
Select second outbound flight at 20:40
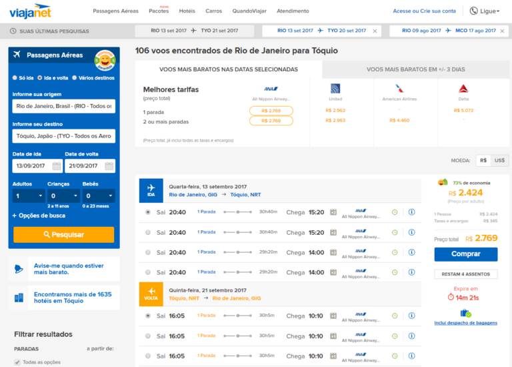[x=147, y=232]
